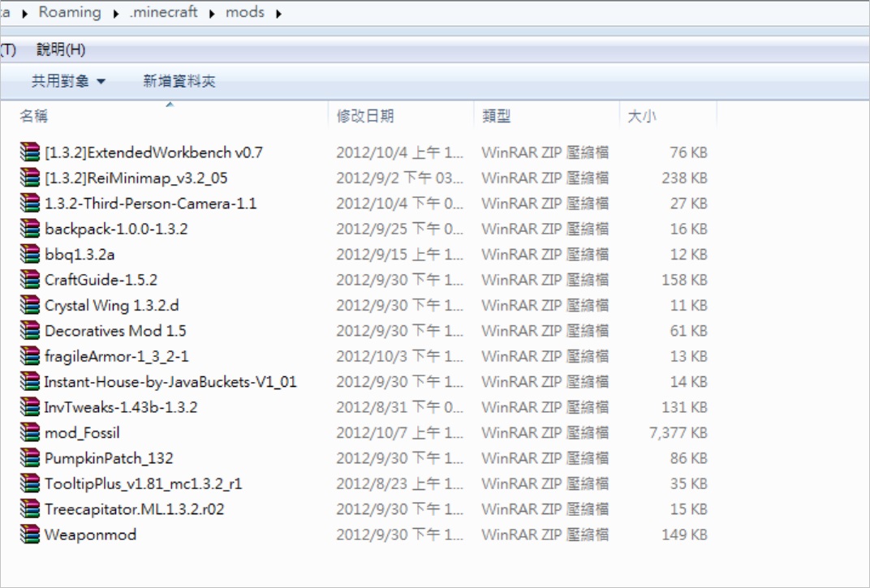870x588 pixels.
Task: Go to .minecraft folder in address bar
Action: tap(164, 12)
